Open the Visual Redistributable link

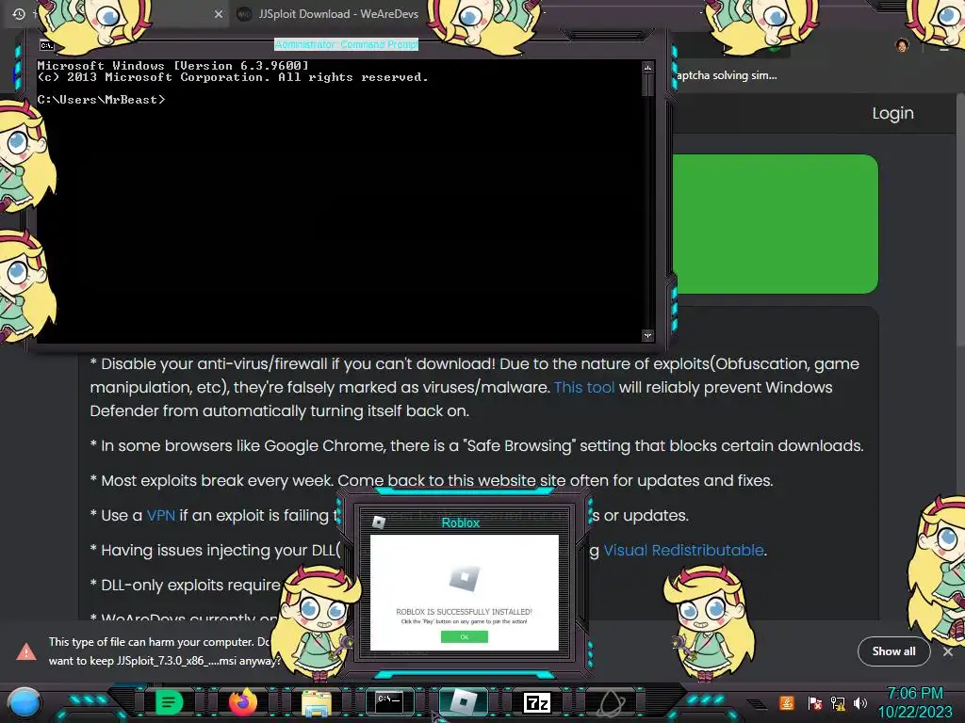coord(683,550)
